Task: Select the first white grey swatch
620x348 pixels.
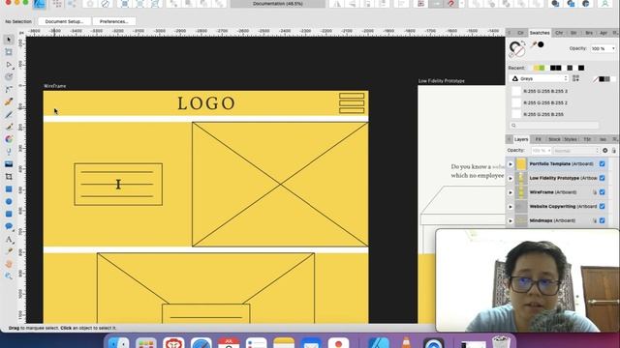Action: tap(516, 91)
